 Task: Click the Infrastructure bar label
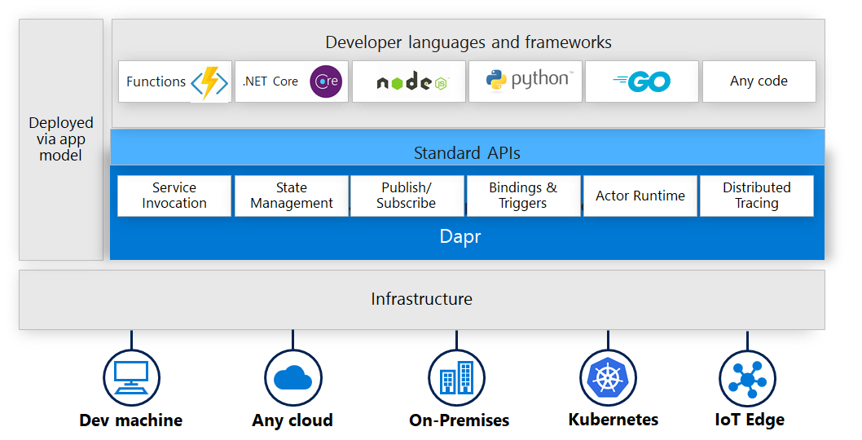pos(422,299)
